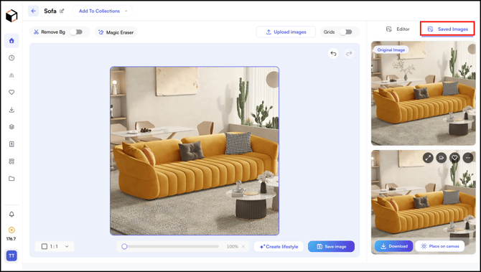Click the Upload images button

click(286, 32)
